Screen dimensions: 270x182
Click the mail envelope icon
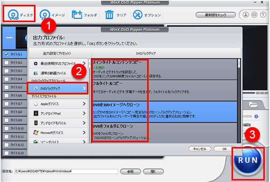254,15
